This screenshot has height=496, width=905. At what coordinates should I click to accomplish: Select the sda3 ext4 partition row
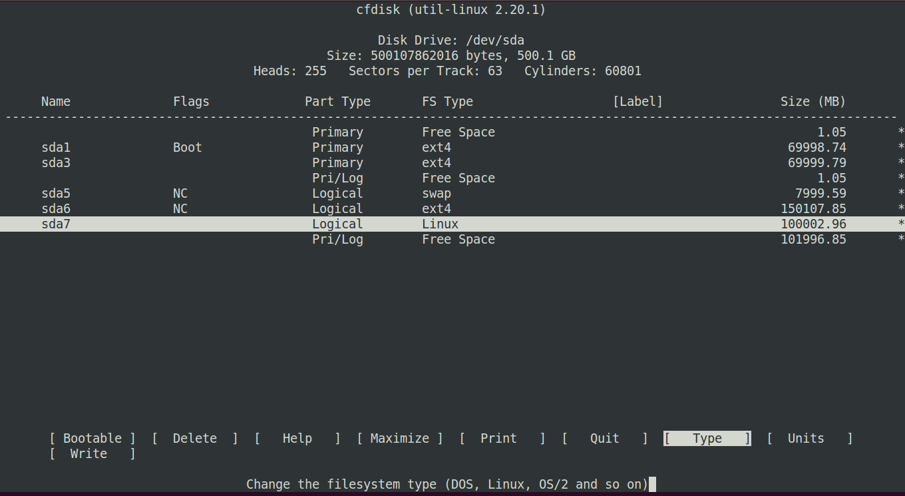266,162
